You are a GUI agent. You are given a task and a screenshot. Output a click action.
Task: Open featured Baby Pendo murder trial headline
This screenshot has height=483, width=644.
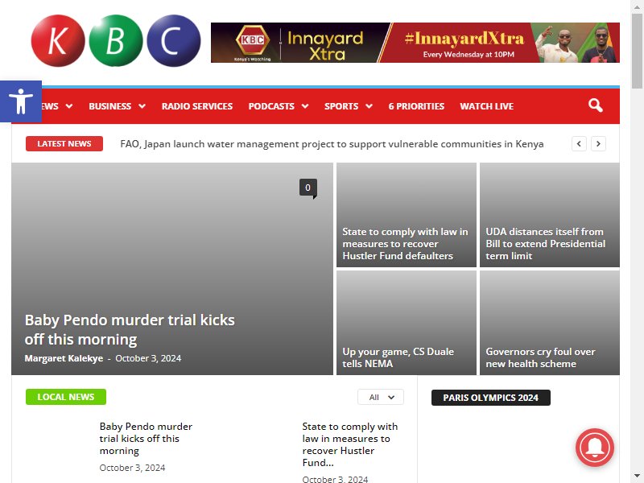pyautogui.click(x=130, y=330)
